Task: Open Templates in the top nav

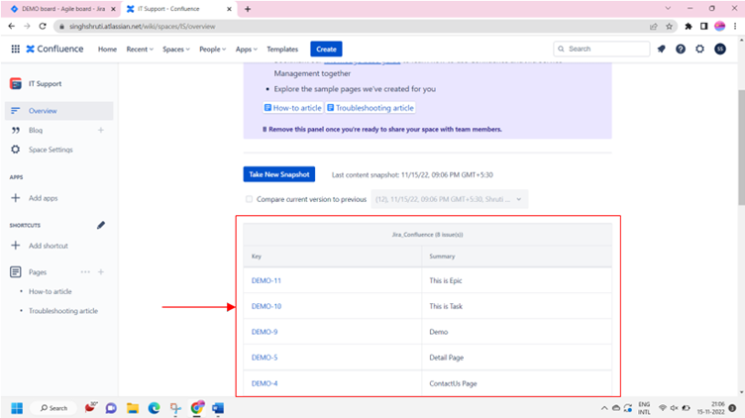Action: [282, 49]
